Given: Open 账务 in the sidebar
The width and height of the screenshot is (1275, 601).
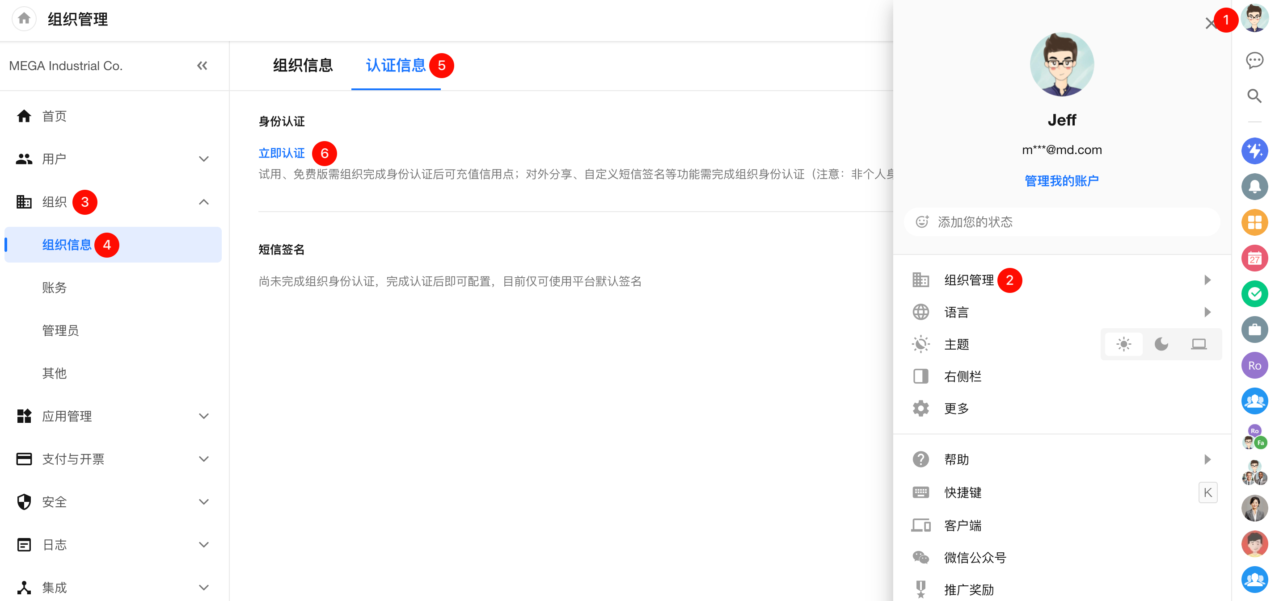Looking at the screenshot, I should tap(55, 288).
